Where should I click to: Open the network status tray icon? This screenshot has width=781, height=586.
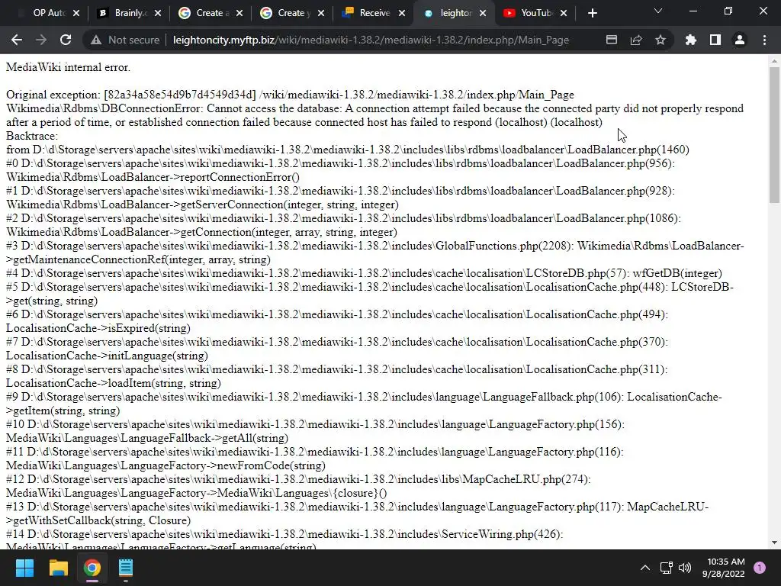[x=666, y=568]
